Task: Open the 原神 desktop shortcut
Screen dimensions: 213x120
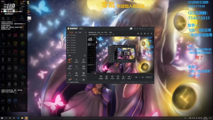Action: pos(29,19)
